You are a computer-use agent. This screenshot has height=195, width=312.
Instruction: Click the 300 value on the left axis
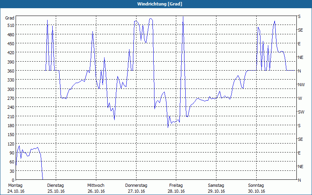[11, 89]
